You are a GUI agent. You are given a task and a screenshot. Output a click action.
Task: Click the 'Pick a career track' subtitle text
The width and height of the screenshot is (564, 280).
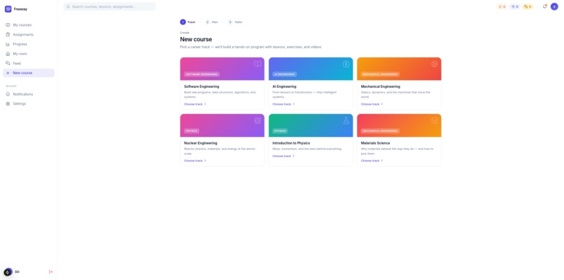(x=251, y=47)
